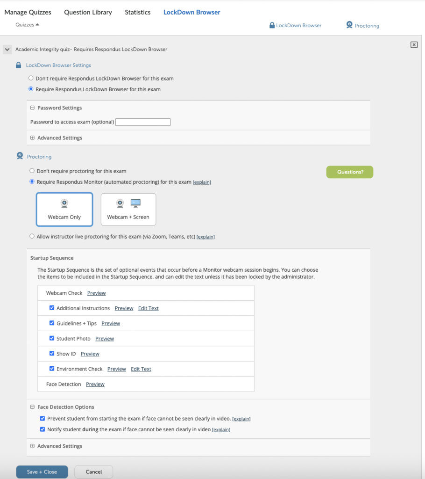This screenshot has height=479, width=425.
Task: Switch to the Statistics tab
Action: click(x=137, y=12)
